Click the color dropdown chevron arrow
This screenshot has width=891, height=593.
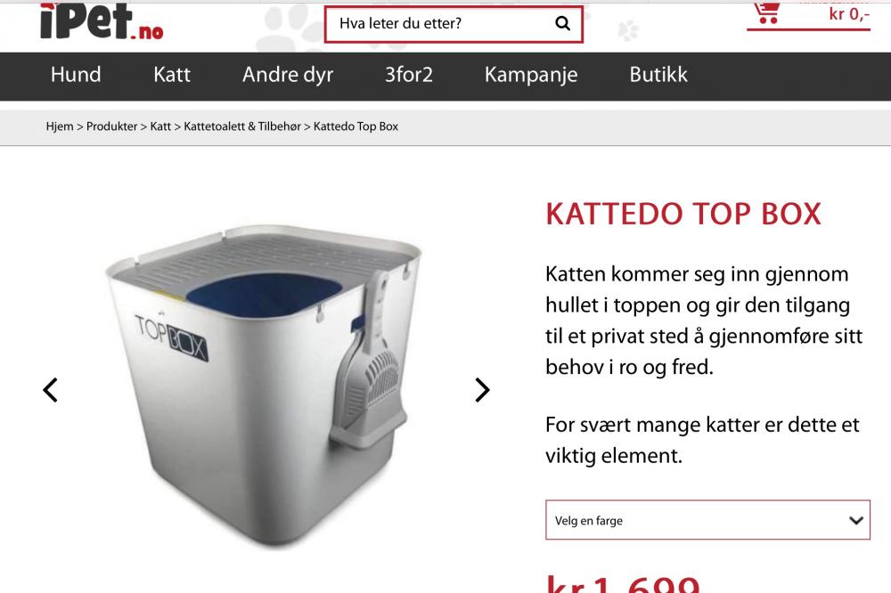click(855, 520)
